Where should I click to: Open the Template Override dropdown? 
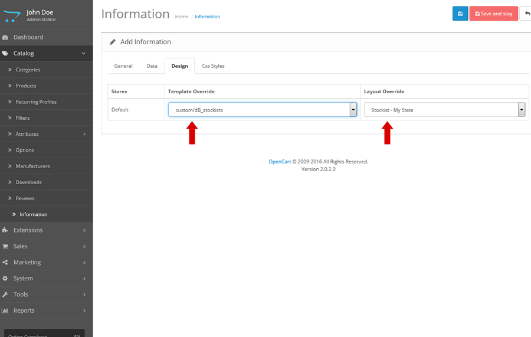tap(263, 110)
